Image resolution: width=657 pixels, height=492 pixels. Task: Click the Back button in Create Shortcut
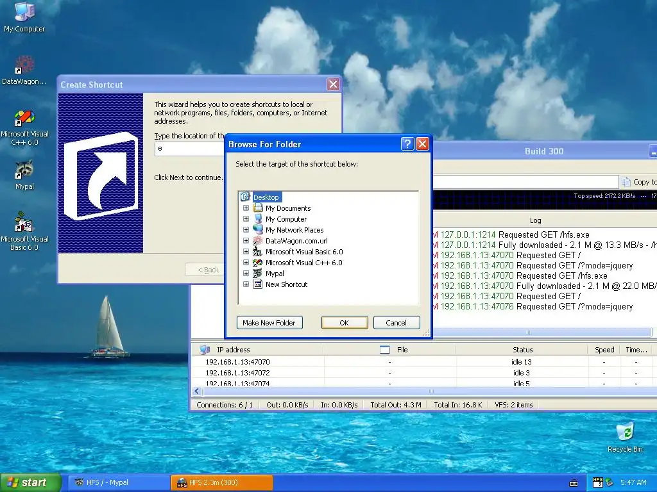point(205,270)
